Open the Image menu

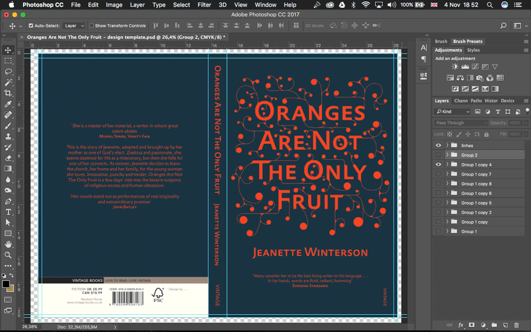pos(114,5)
